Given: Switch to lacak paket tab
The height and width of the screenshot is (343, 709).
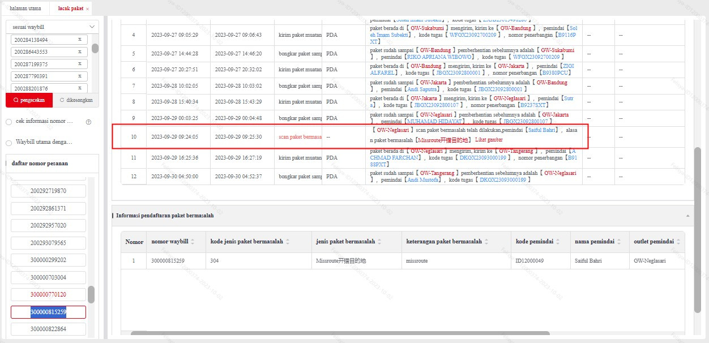Looking at the screenshot, I should (71, 8).
